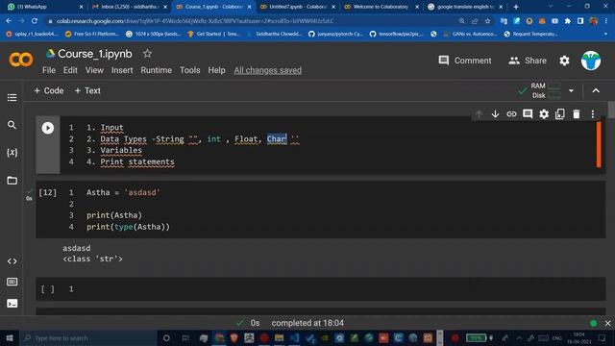Open the command palette icon
The width and height of the screenshot is (615, 346).
[x=12, y=282]
